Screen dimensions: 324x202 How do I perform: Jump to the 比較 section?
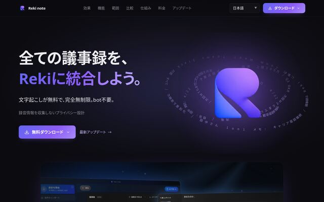coord(130,8)
